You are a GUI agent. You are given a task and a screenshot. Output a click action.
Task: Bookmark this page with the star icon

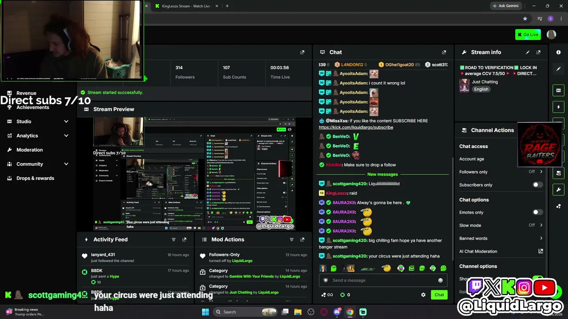pyautogui.click(x=525, y=19)
